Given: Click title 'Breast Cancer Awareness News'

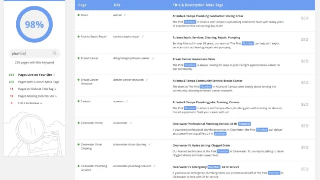Looking at the screenshot, I should pyautogui.click(x=193, y=59).
